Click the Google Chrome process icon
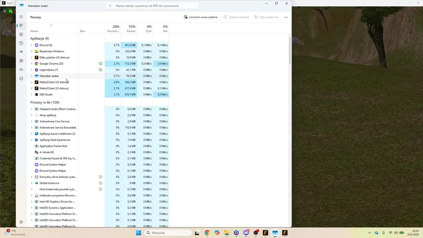This screenshot has height=238, width=423. pos(37,63)
